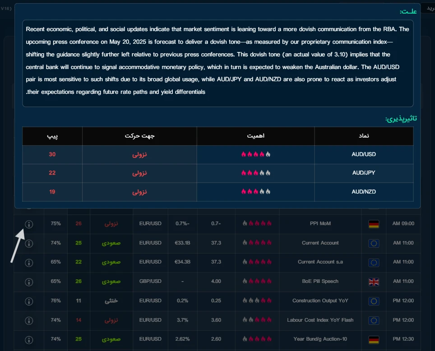The image size is (435, 351).
Task: Click flame importance rating for AUD/USD
Action: 255,154
